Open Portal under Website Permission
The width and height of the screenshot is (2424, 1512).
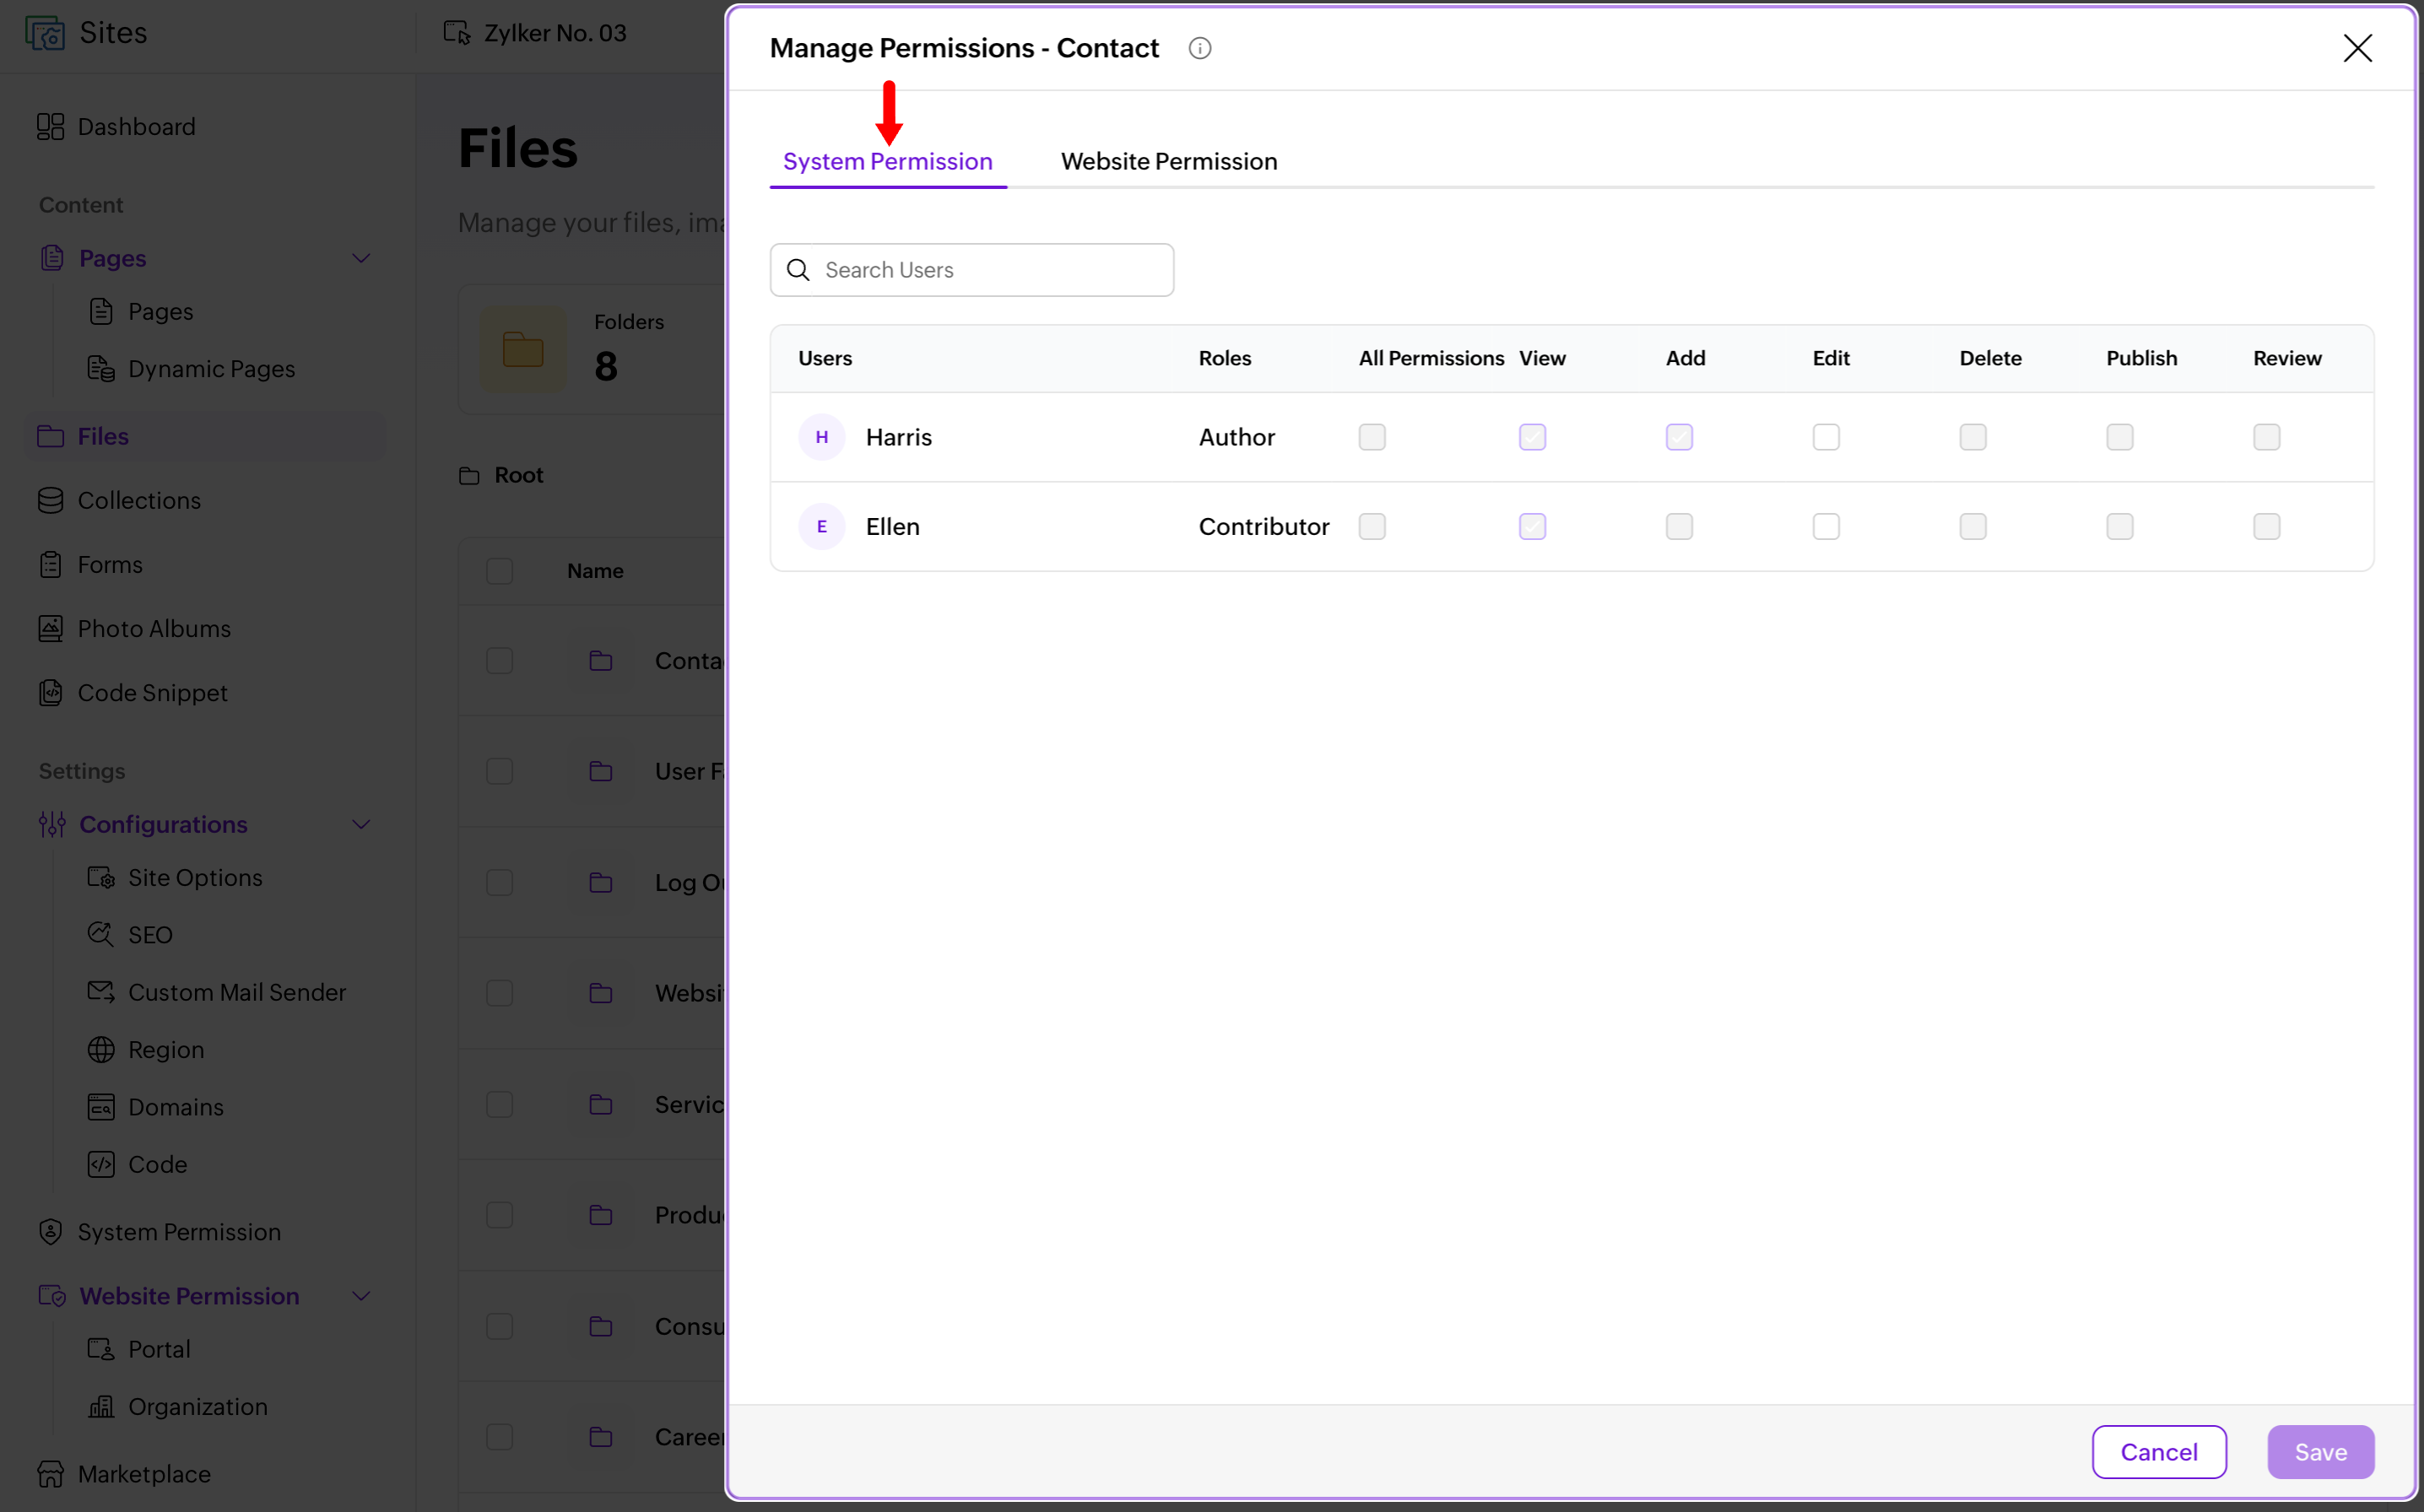click(159, 1349)
